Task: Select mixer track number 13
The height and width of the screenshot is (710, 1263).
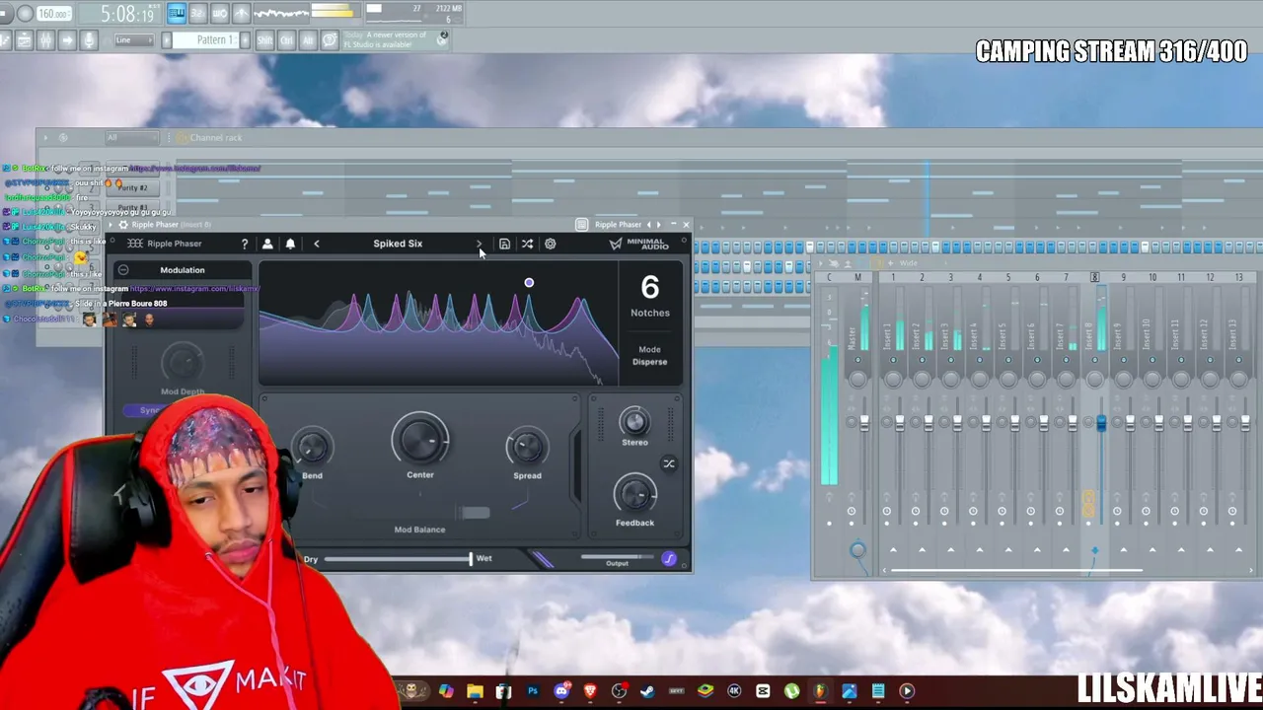Action: tap(1239, 278)
